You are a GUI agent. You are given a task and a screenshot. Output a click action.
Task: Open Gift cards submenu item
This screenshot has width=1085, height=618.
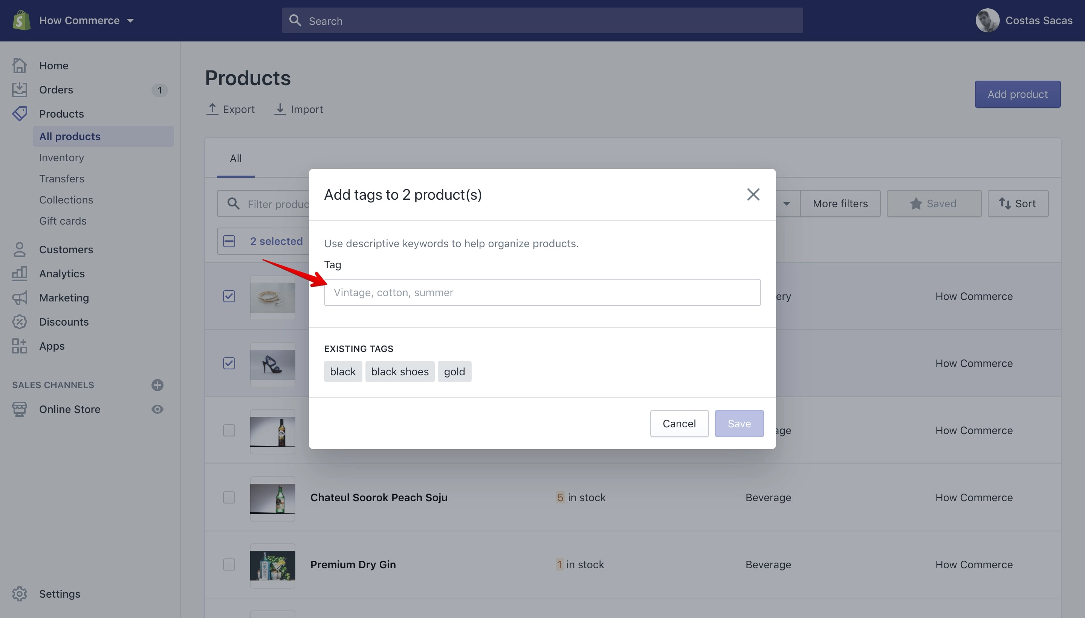point(63,221)
